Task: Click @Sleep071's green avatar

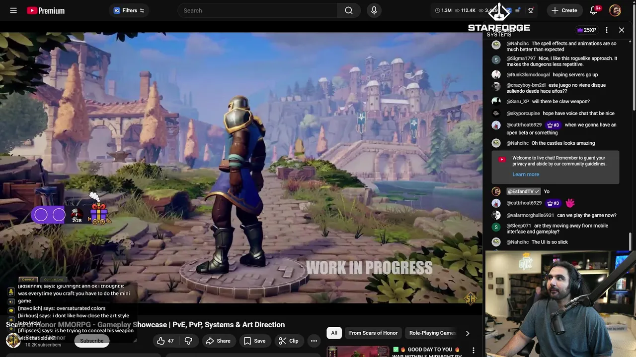Action: pos(496,227)
